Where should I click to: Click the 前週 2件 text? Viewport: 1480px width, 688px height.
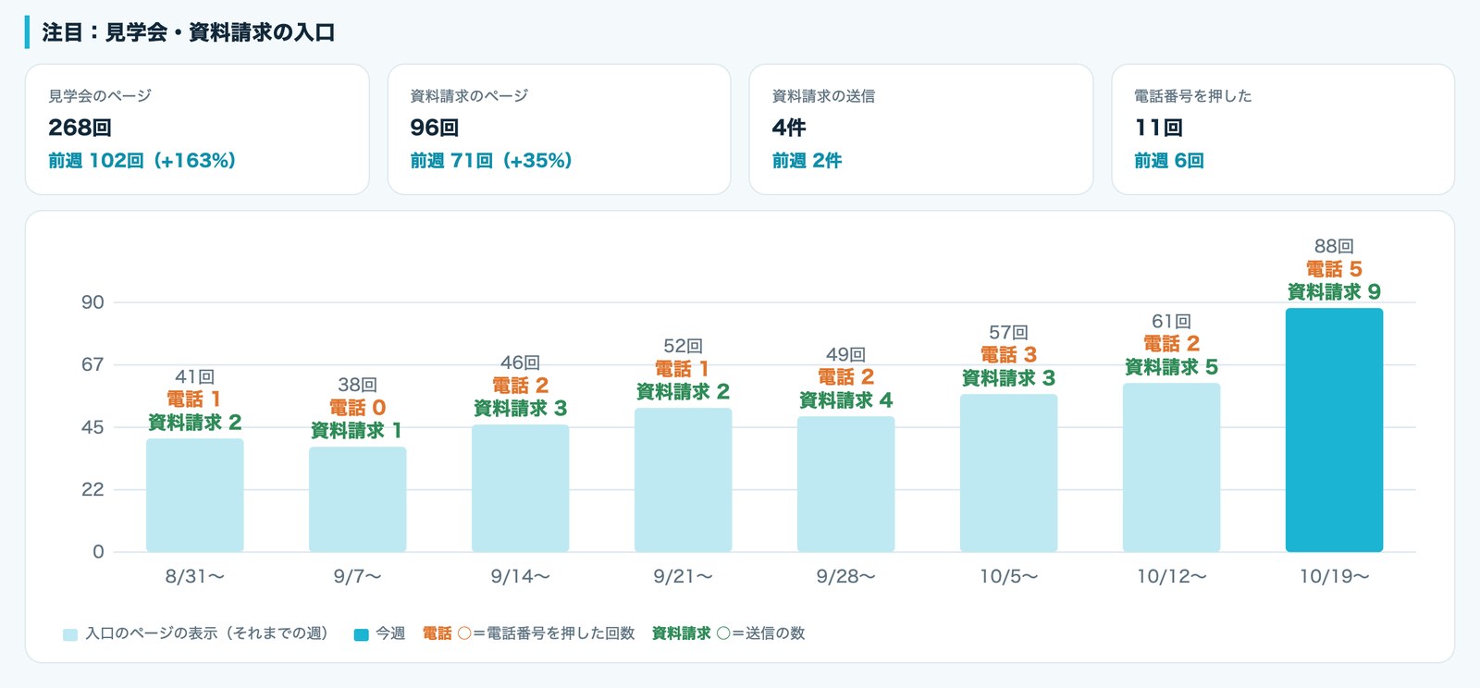(x=807, y=161)
